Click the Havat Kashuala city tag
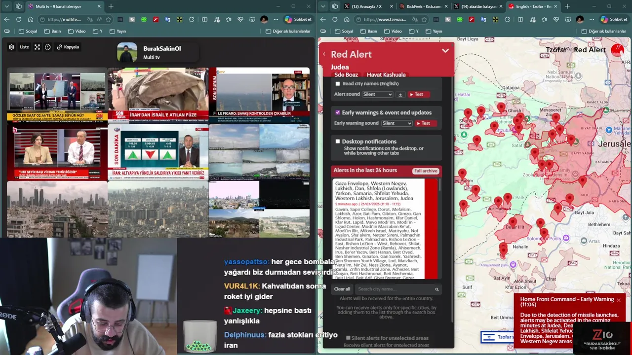Viewport: 632px width, 355px height. (386, 74)
